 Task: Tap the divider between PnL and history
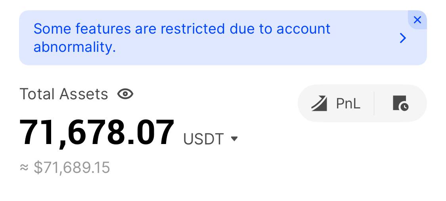374,103
